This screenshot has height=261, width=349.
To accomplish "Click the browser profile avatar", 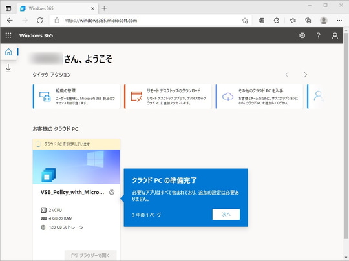I will (323, 21).
